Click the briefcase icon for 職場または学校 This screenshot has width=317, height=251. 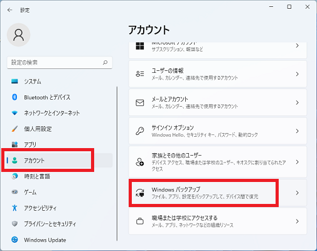140,221
